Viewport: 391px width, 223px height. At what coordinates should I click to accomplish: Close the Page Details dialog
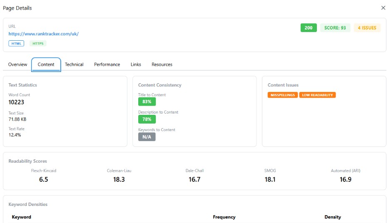[x=383, y=8]
